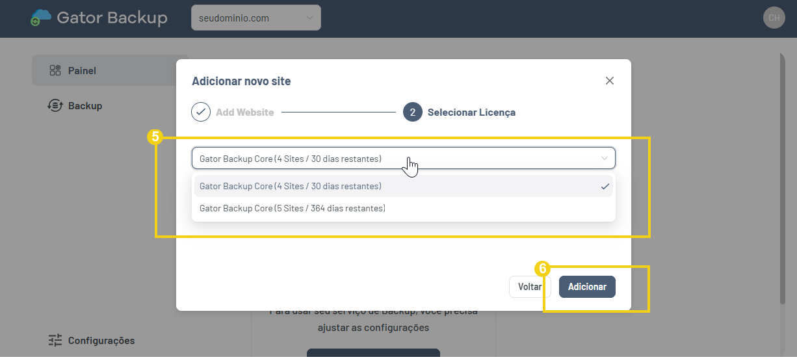The height and width of the screenshot is (357, 797).
Task: Select the 4 Sites / 30 dias license option
Action: coord(403,186)
